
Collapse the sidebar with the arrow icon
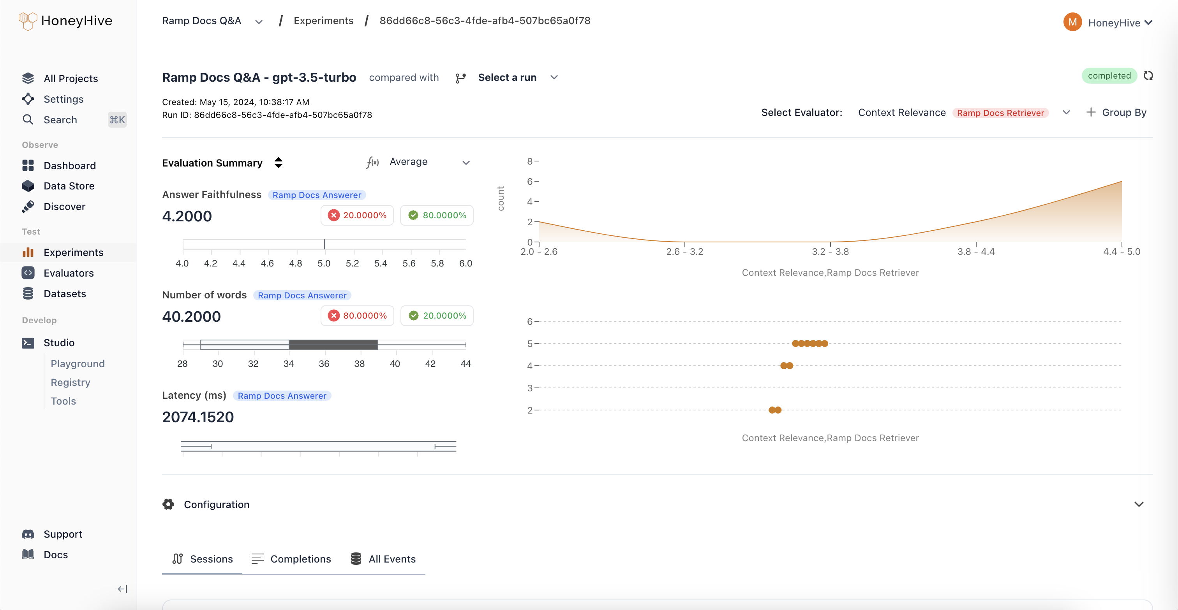122,589
